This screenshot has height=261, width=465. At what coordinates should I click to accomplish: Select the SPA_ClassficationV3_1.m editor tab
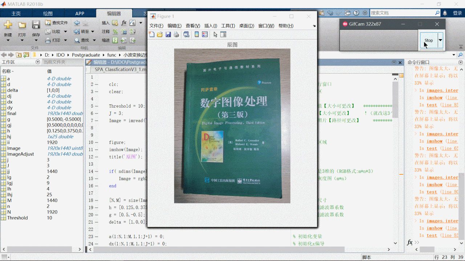tap(120, 69)
